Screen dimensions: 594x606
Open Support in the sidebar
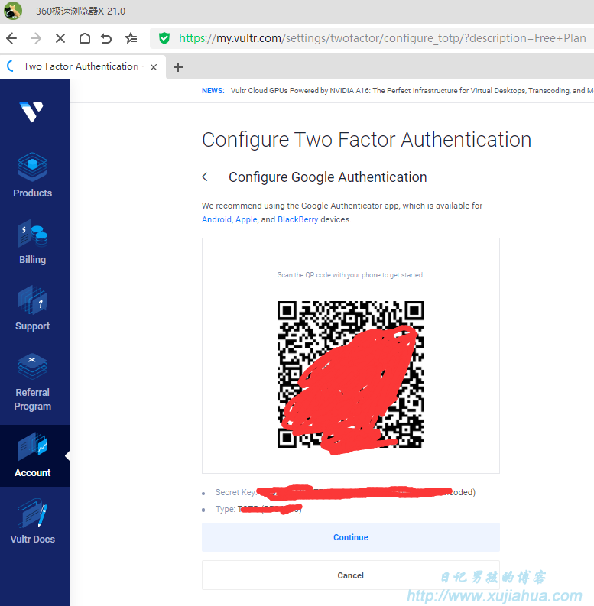(x=32, y=309)
